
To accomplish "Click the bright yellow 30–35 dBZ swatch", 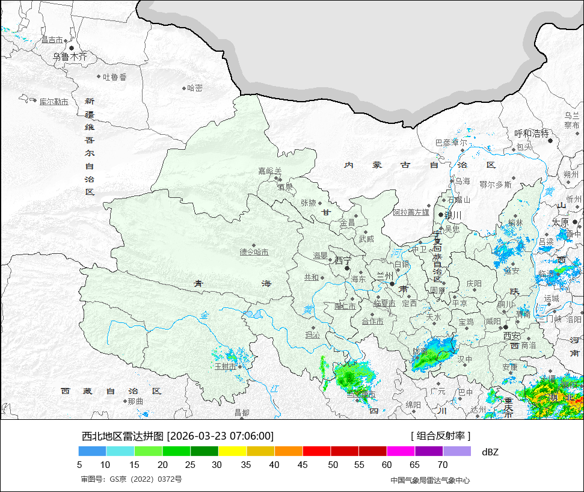I will (x=232, y=451).
